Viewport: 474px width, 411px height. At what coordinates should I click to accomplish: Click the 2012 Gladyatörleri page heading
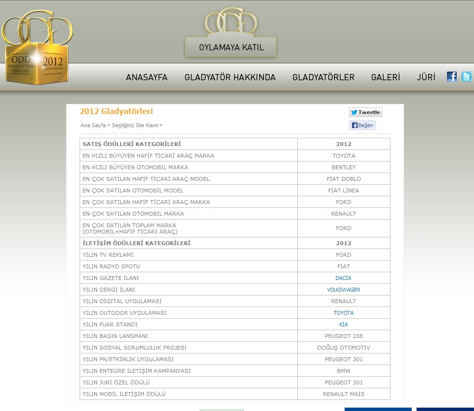point(116,111)
